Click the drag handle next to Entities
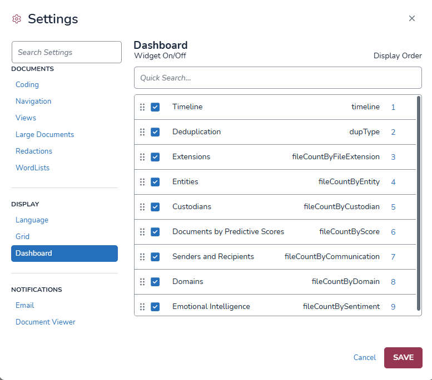The image size is (432, 380). click(142, 182)
